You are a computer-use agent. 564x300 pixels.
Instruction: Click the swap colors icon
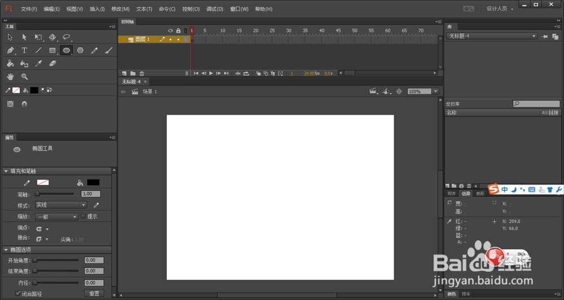[x=50, y=90]
